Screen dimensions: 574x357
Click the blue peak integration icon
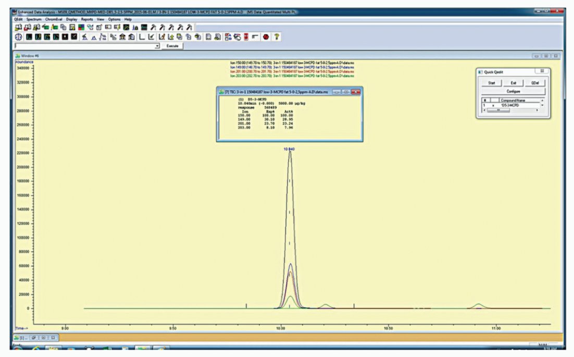[x=94, y=36]
